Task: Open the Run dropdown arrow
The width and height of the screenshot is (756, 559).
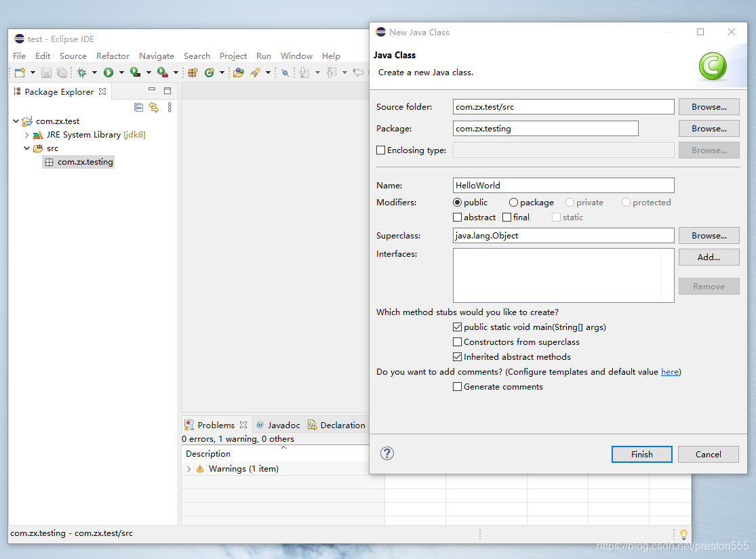Action: tap(121, 73)
